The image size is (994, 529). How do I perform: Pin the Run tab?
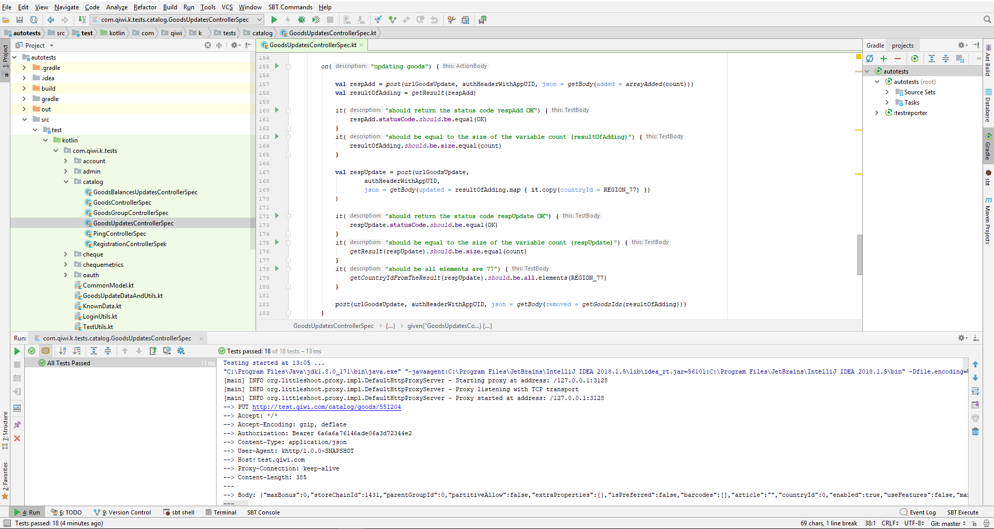pos(17,425)
